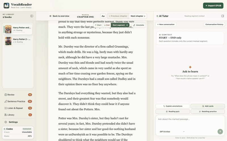227x141 pixels.
Task: Open the Settings menu item
Action: coord(18,122)
